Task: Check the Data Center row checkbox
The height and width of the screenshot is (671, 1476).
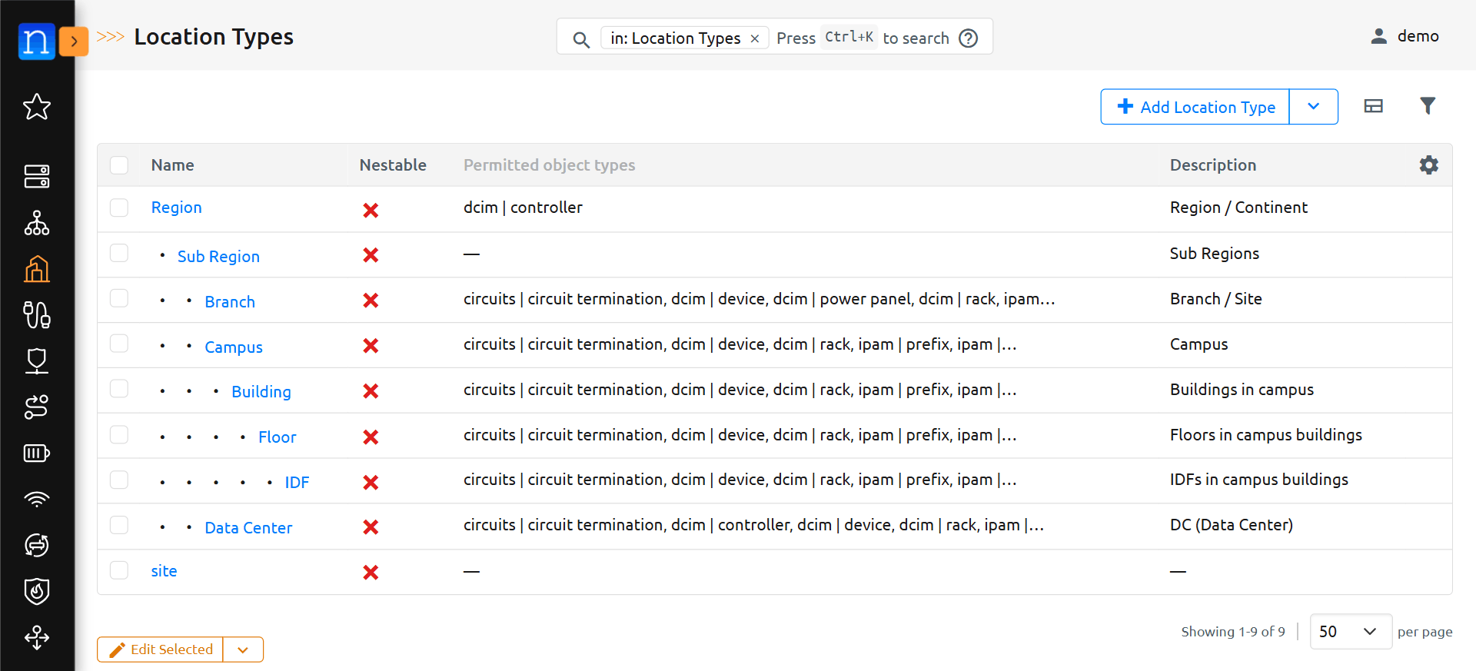Action: coord(119,526)
